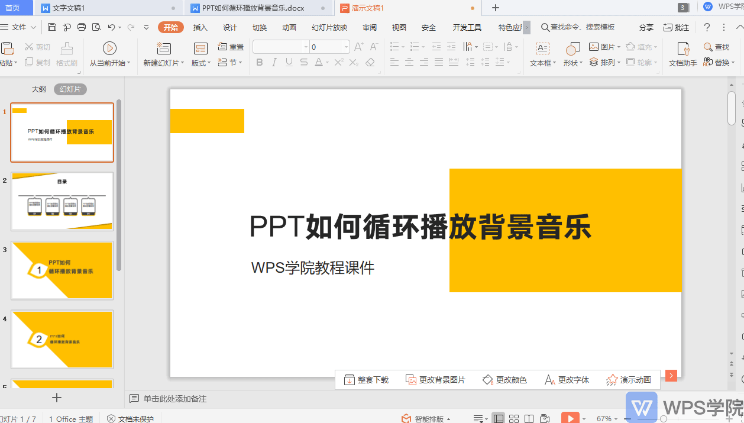
Task: Open the 插入 insert ribbon tab
Action: 200,27
